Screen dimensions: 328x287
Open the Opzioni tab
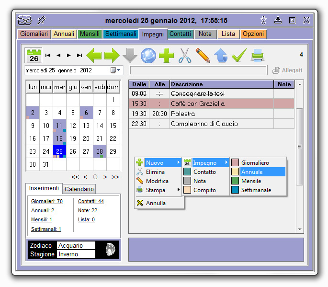tap(253, 34)
